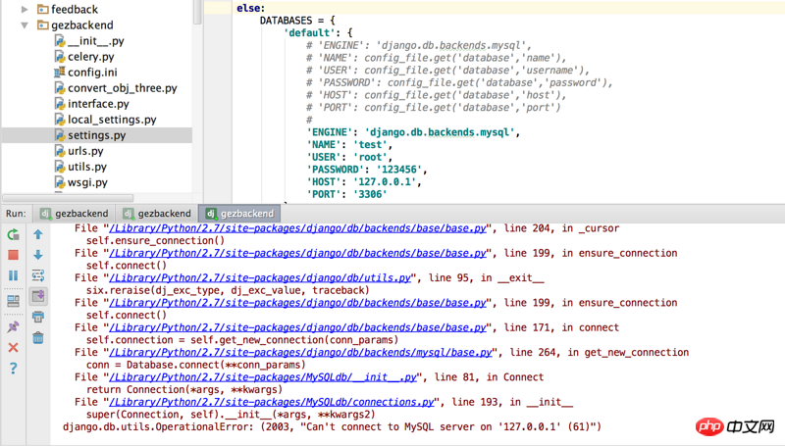Clear all console output with trash icon
Image resolution: width=785 pixels, height=446 pixels.
pyautogui.click(x=38, y=338)
